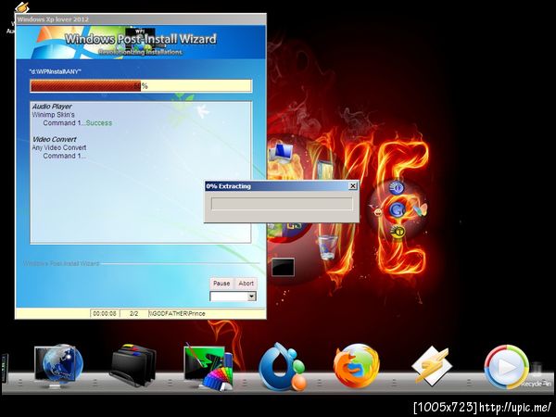Click the 'd:\WPI\Install\ANY' path text
The width and height of the screenshot is (556, 417).
55,71
